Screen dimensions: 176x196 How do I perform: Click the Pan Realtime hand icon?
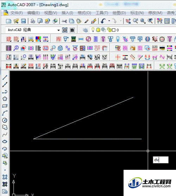click(128, 21)
